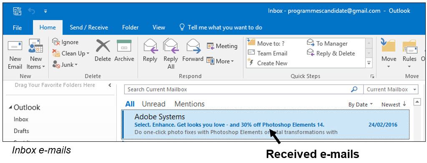The image size is (427, 163).
Task: Click the search magnifier icon
Action: click(x=354, y=89)
